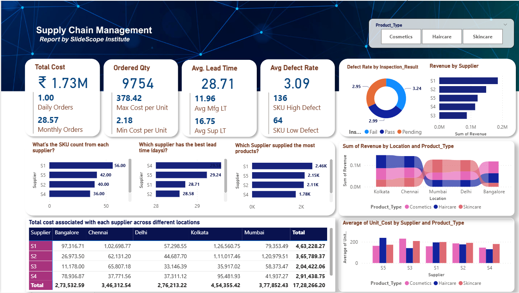Click the S5 bar in SKU count chart

pos(73,175)
